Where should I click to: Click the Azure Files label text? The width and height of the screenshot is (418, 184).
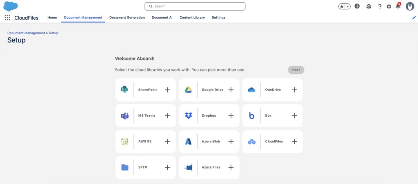(211, 167)
